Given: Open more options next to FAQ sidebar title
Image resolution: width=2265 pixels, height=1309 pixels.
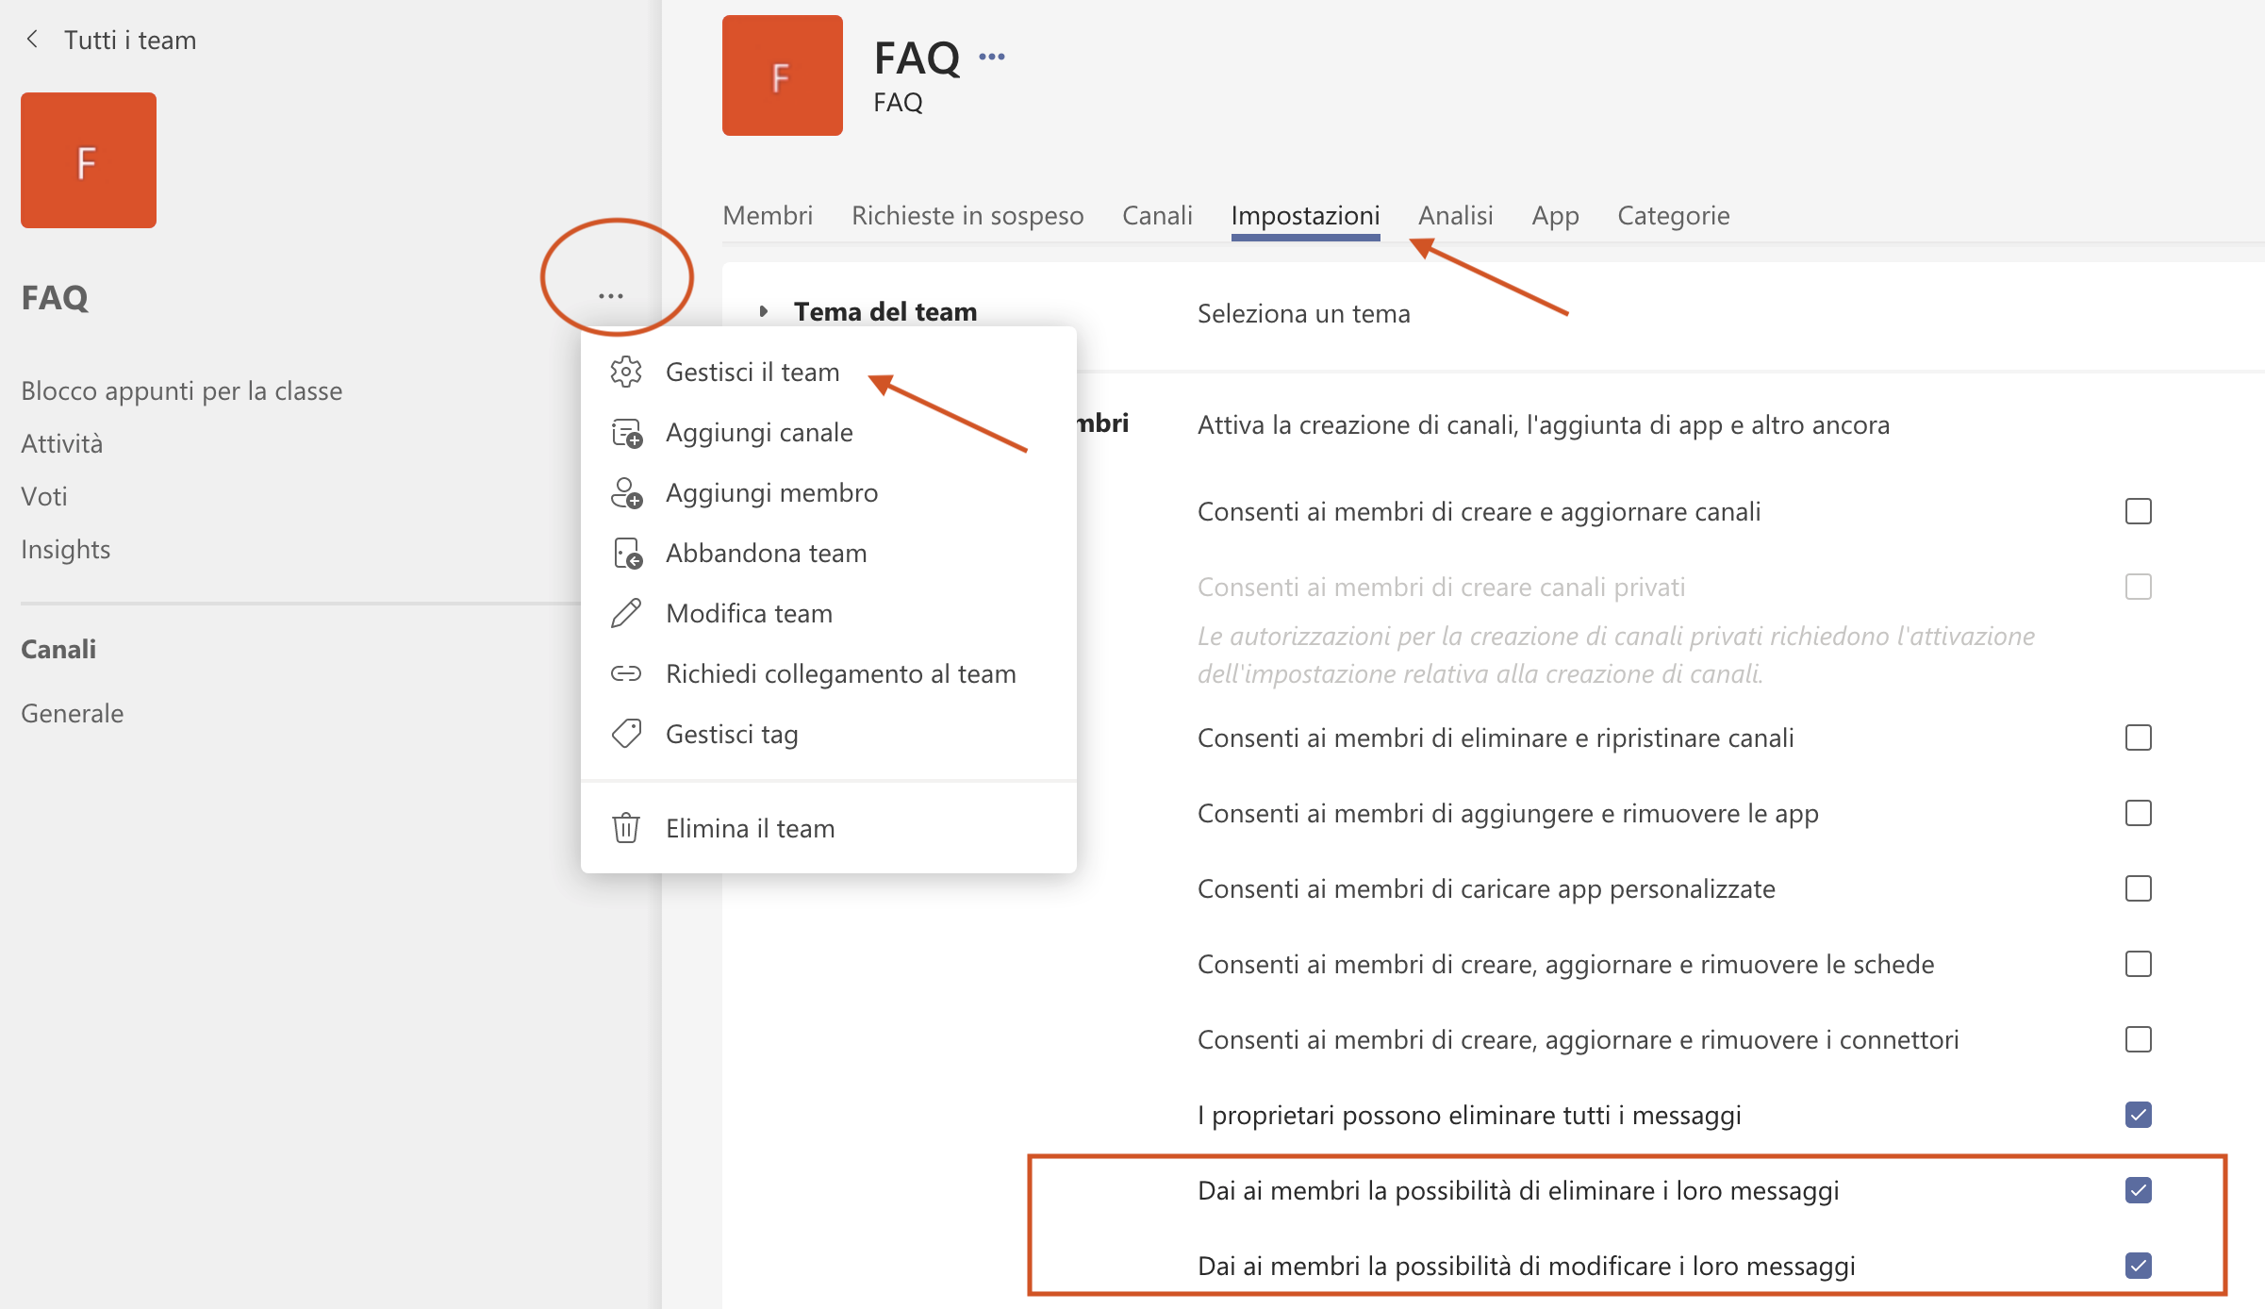Looking at the screenshot, I should point(611,296).
